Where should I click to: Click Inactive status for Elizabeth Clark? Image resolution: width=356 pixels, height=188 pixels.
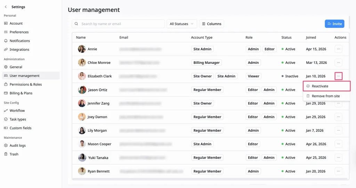[x=290, y=76]
